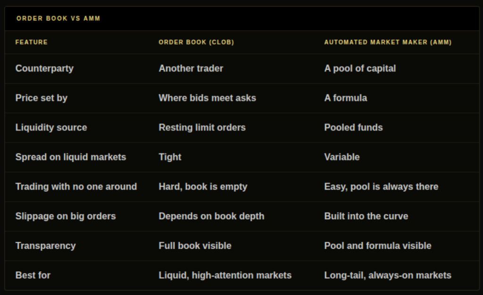Click the ORDER BOOK VS AMM title
Viewport: 483px width, 295px height.
pos(58,18)
